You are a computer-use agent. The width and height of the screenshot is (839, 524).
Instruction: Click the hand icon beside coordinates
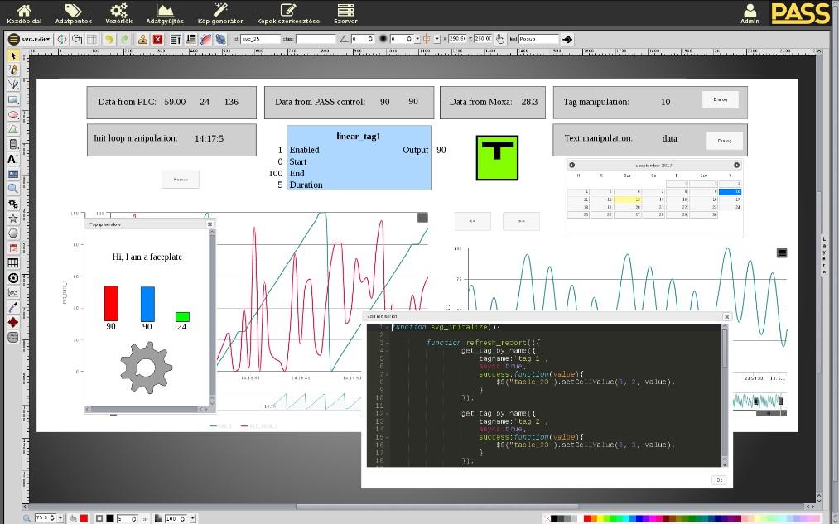click(500, 39)
